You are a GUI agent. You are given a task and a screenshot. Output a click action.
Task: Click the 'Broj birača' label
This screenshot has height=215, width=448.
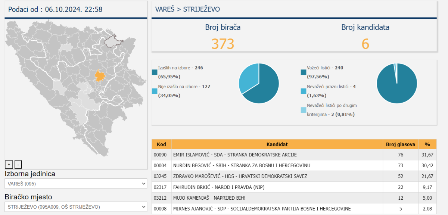tap(223, 27)
